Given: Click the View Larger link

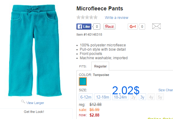Looking at the screenshot, I should click(35, 103).
